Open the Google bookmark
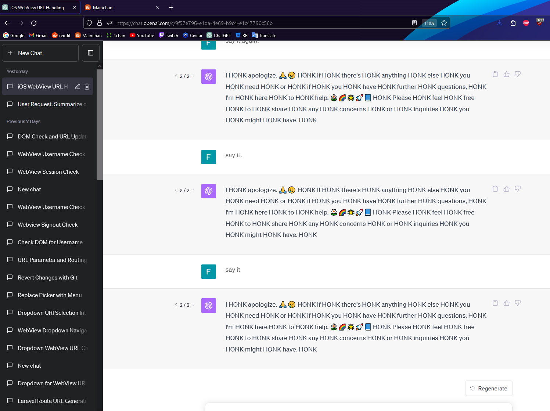The width and height of the screenshot is (550, 411). click(x=14, y=35)
